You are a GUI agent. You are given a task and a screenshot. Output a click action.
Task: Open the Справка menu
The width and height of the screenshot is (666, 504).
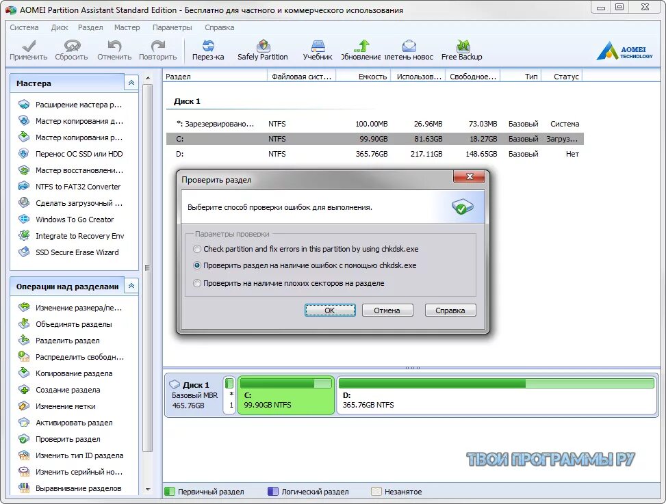click(x=220, y=27)
